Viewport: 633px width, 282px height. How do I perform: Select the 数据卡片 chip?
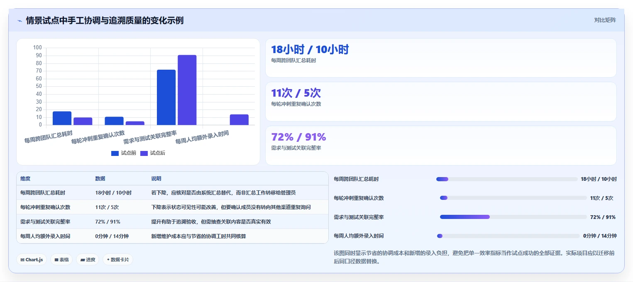[118, 260]
